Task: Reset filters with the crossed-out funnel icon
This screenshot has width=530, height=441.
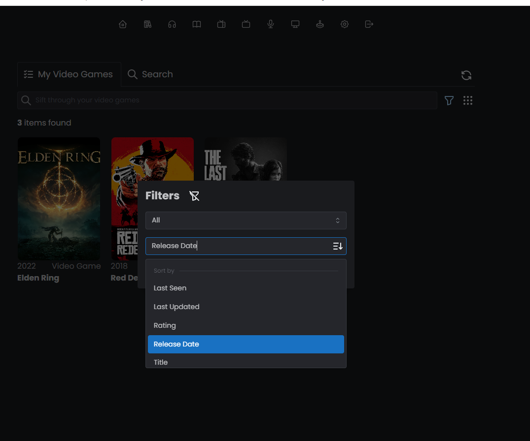Action: [194, 196]
